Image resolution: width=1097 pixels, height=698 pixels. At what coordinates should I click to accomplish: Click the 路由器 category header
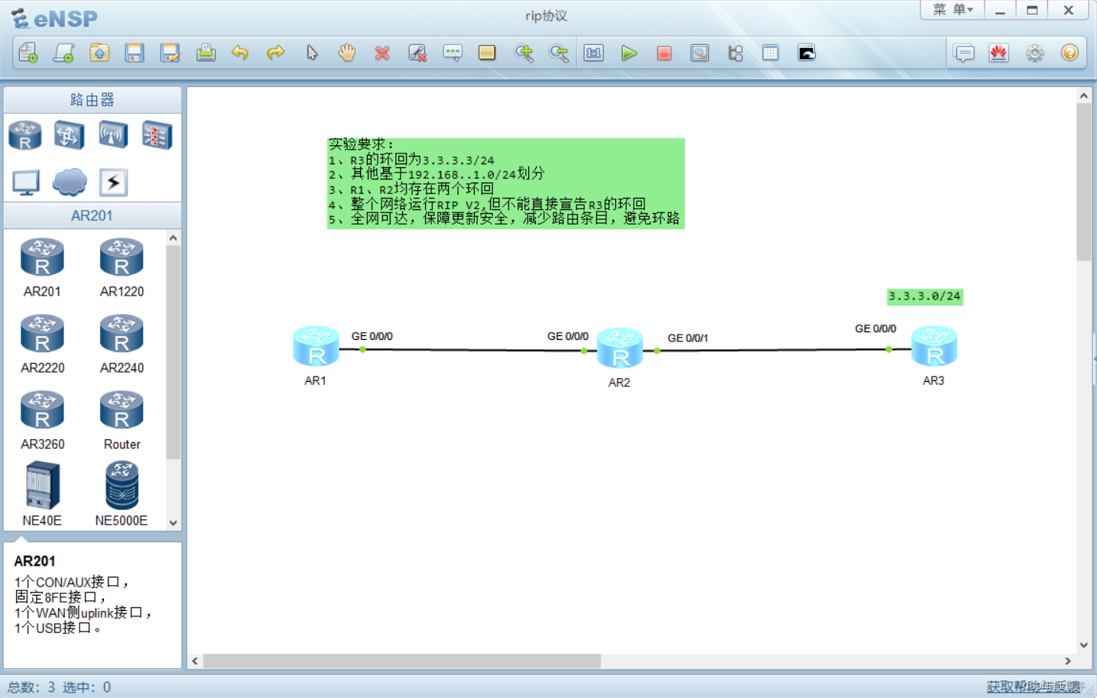point(91,99)
